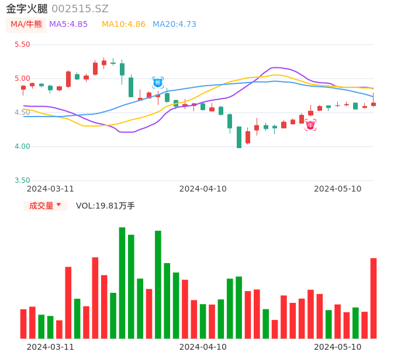
Task: Click the pink bull signal marker icon
Action: pyautogui.click(x=310, y=125)
